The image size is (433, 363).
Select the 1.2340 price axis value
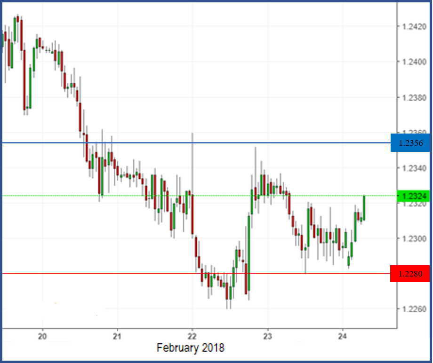[414, 168]
